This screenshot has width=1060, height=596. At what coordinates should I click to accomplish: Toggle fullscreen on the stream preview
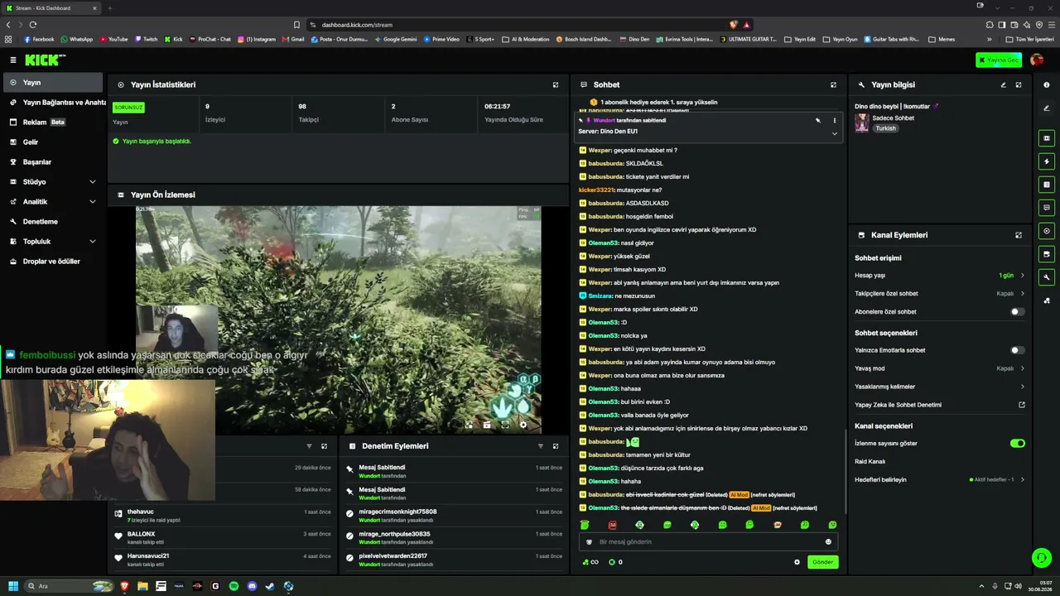(505, 425)
